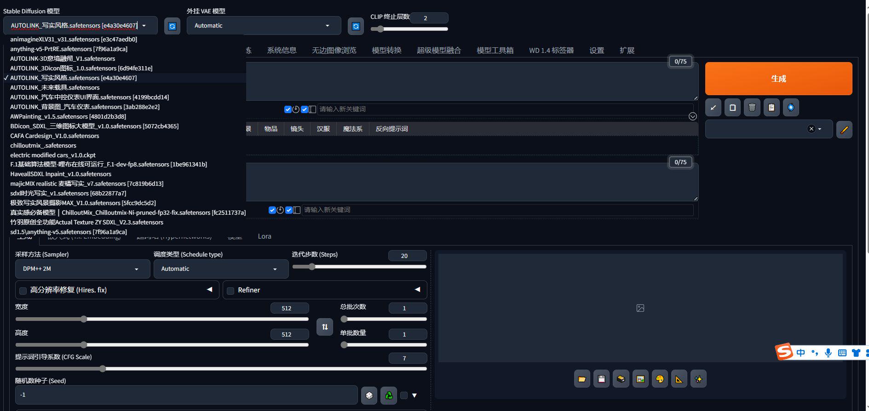Click the Sogou microphone voice input icon
The height and width of the screenshot is (411, 869).
[x=828, y=353]
